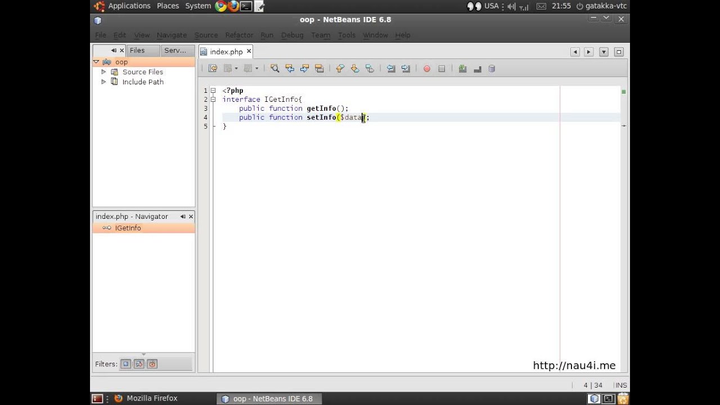Toggle Highlight Search in editor toolbar
The image size is (720, 405).
pos(319,69)
